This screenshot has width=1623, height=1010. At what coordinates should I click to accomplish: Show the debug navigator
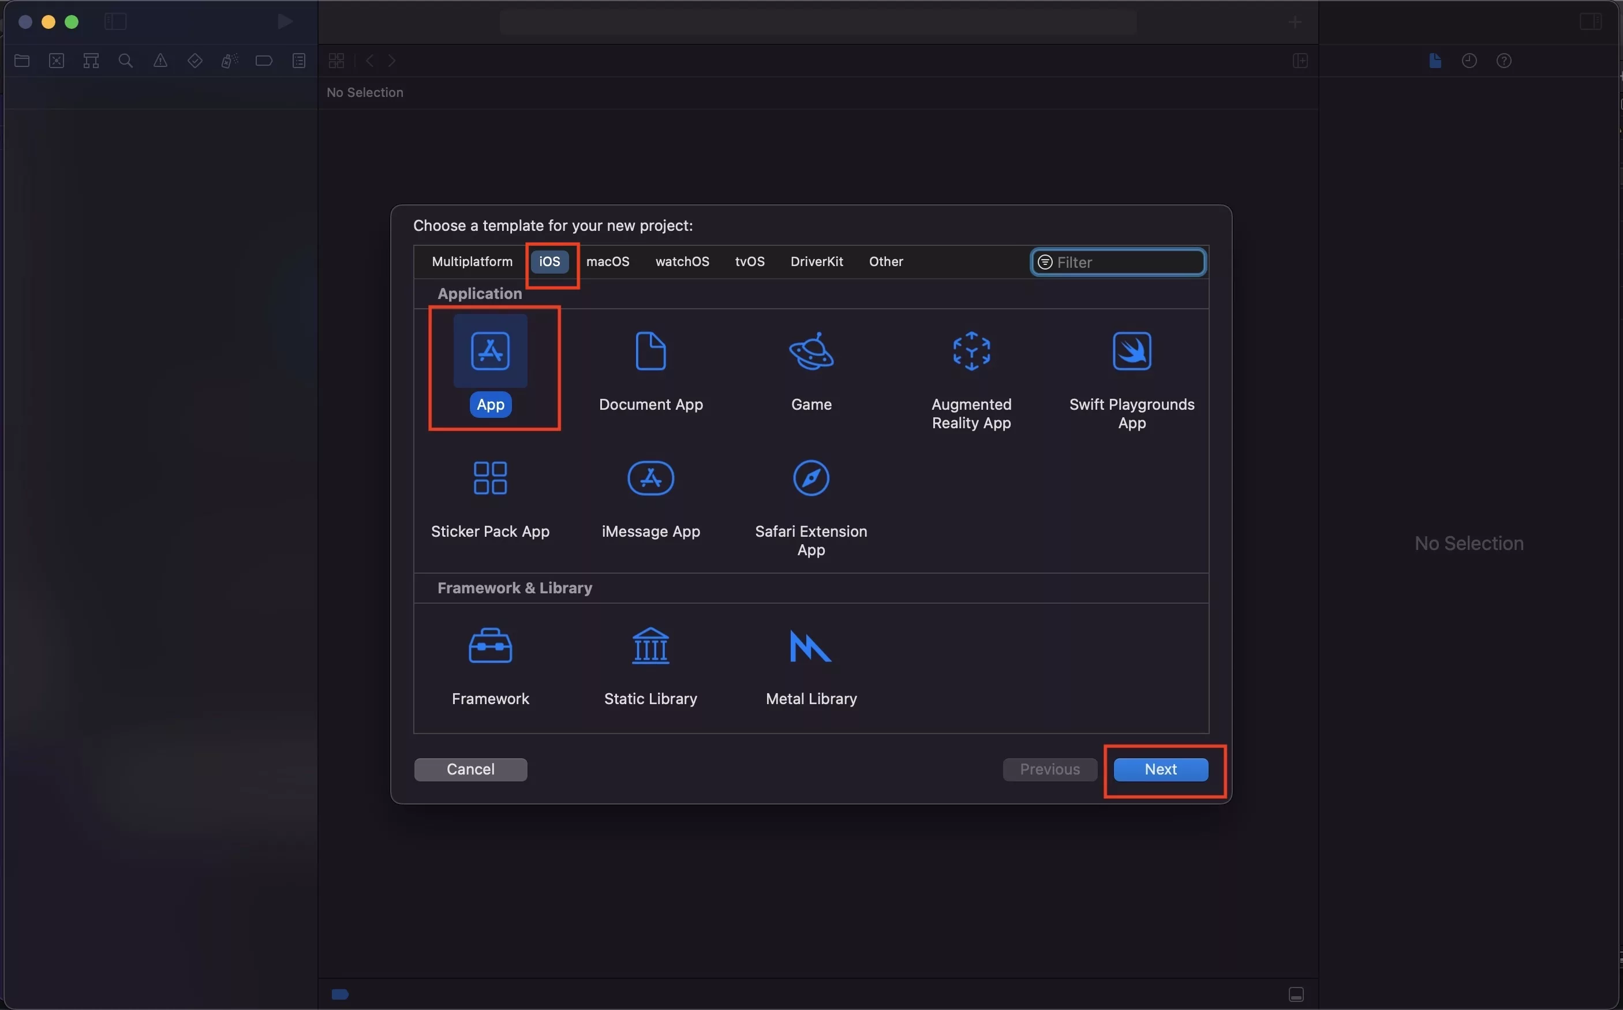click(230, 61)
